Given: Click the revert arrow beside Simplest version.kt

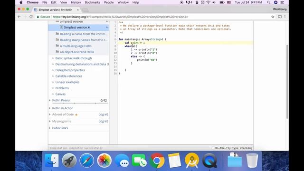Looking at the screenshot, I should (x=107, y=28).
